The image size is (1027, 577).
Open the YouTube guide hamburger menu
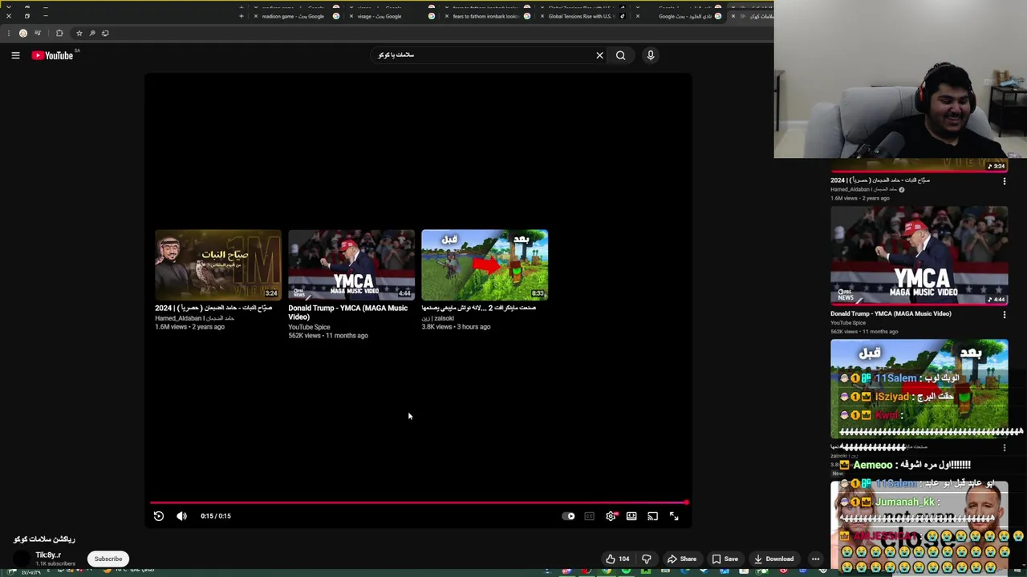coord(15,55)
